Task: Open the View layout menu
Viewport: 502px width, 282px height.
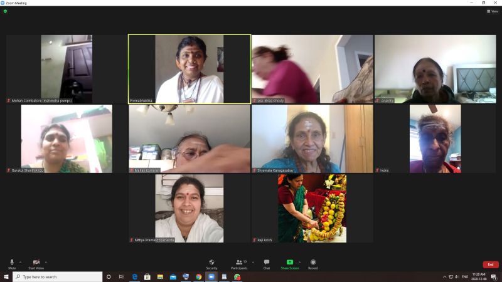Action: pos(493,11)
